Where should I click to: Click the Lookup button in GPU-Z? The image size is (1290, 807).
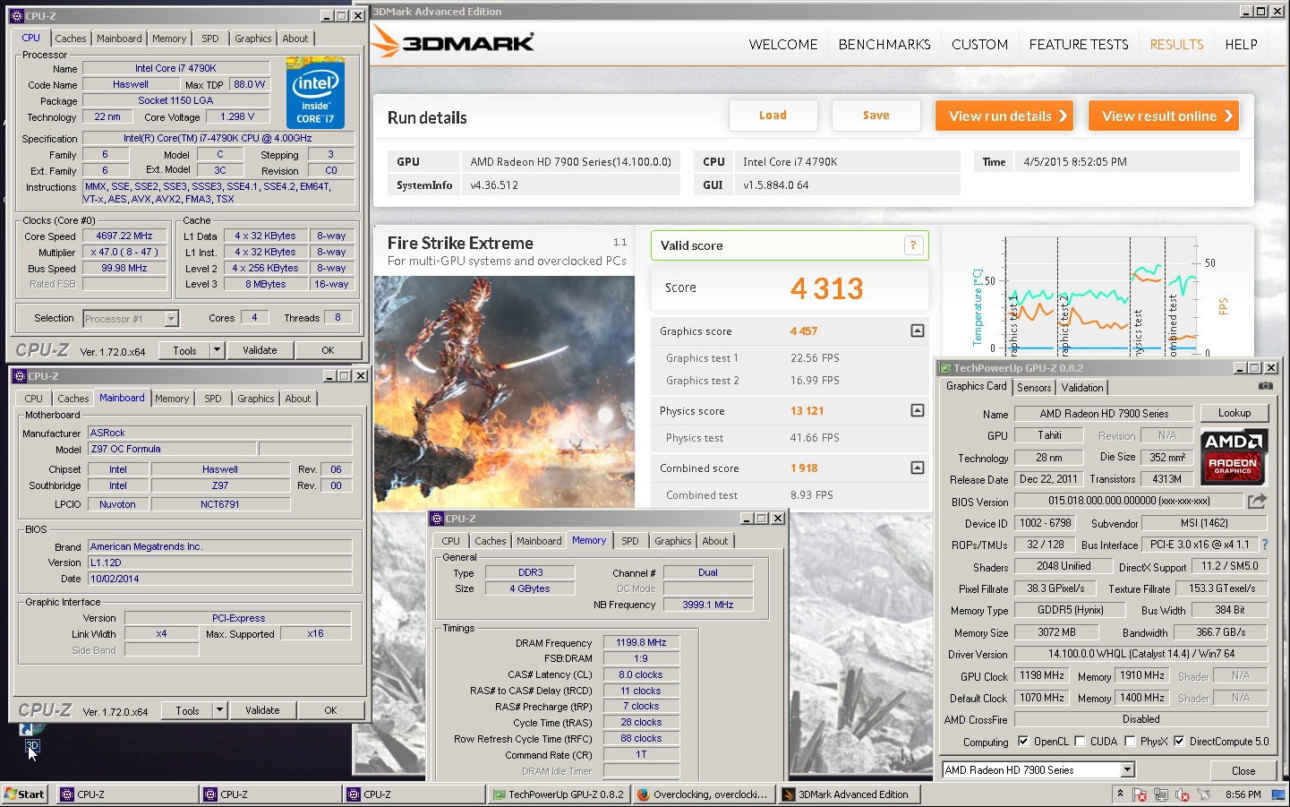(1234, 413)
